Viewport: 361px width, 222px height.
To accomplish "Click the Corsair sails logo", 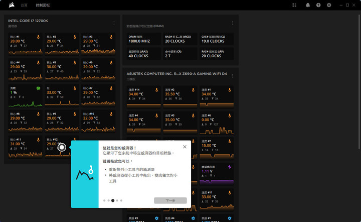I will (12, 5).
